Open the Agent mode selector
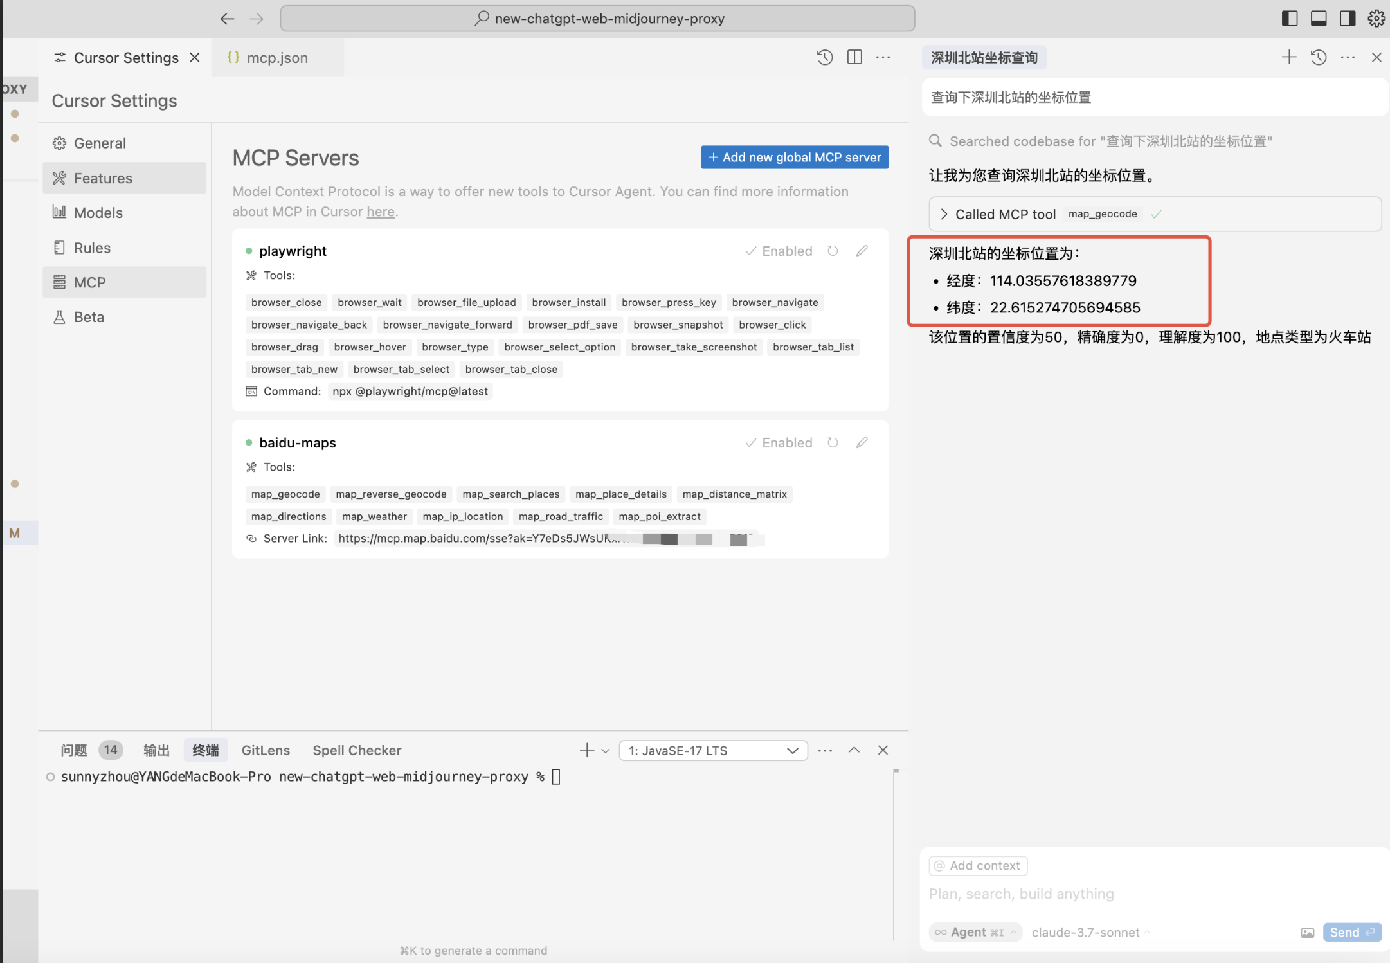The image size is (1390, 963). 975,932
